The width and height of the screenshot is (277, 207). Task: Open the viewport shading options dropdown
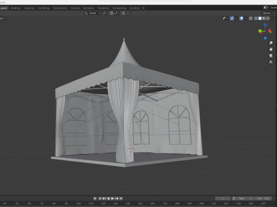(x=272, y=18)
